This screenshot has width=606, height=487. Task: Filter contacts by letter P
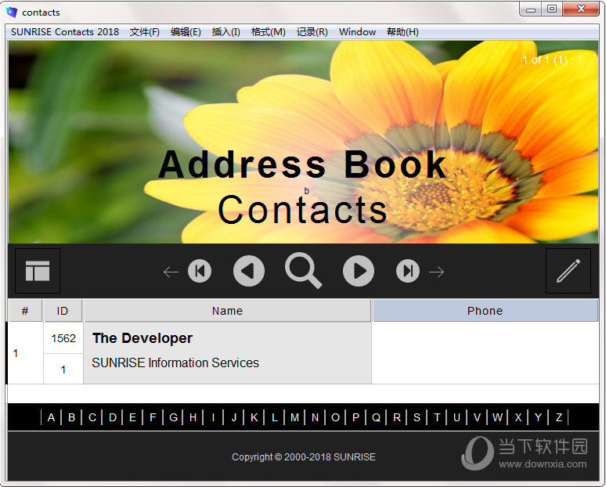pos(355,417)
